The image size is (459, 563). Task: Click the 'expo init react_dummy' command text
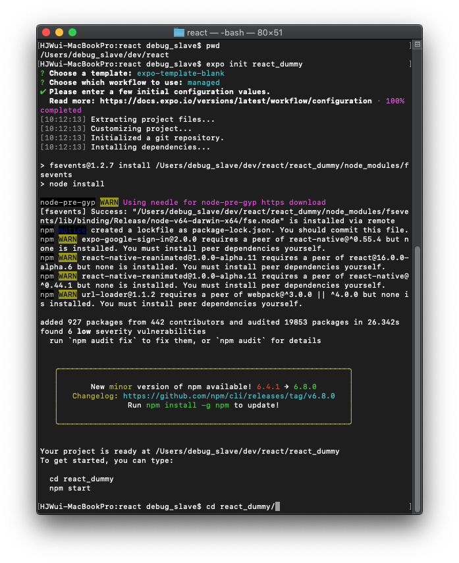tap(254, 64)
